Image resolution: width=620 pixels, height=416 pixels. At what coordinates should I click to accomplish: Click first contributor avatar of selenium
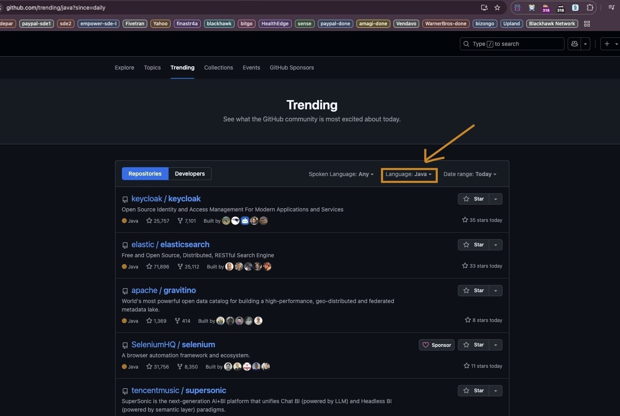coord(228,367)
